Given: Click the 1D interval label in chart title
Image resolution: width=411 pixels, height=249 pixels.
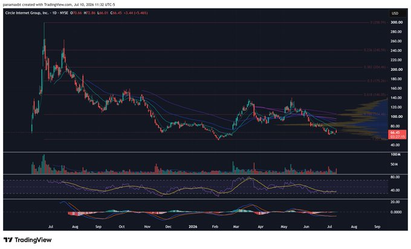Looking at the screenshot, I should (54, 13).
